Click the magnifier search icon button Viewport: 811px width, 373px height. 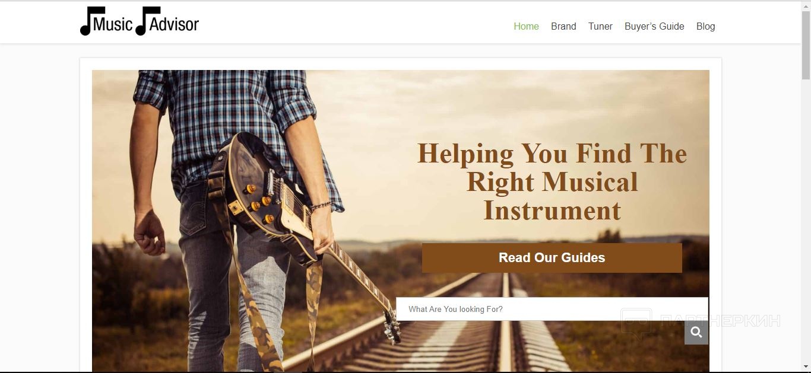pos(696,333)
